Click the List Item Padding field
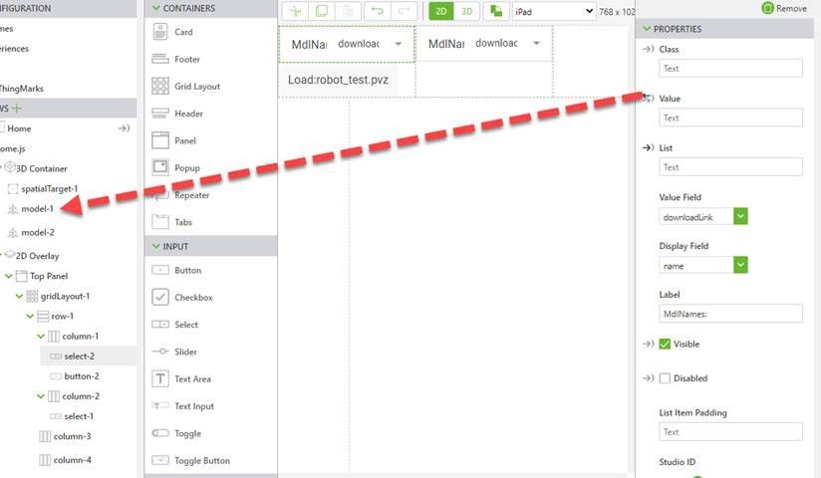Viewport: 821px width, 478px height. coord(730,432)
